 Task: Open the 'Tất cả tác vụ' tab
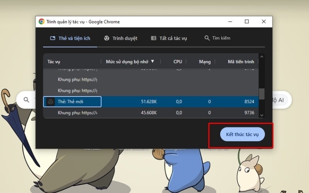tap(169, 38)
